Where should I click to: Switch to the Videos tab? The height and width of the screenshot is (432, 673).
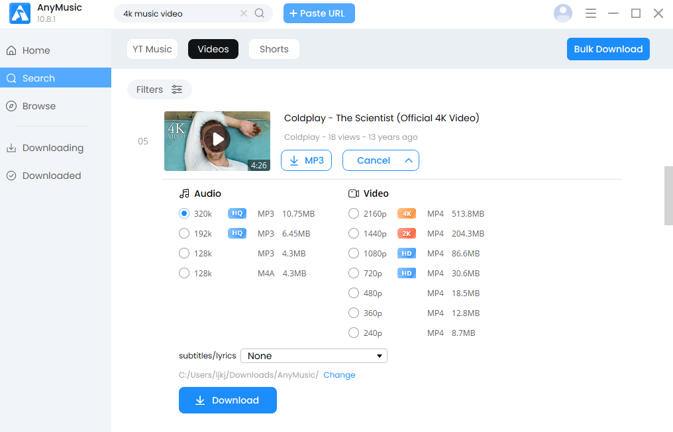[213, 49]
